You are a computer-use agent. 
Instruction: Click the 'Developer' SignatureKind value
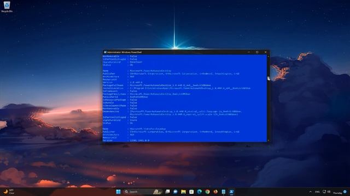(x=136, y=62)
